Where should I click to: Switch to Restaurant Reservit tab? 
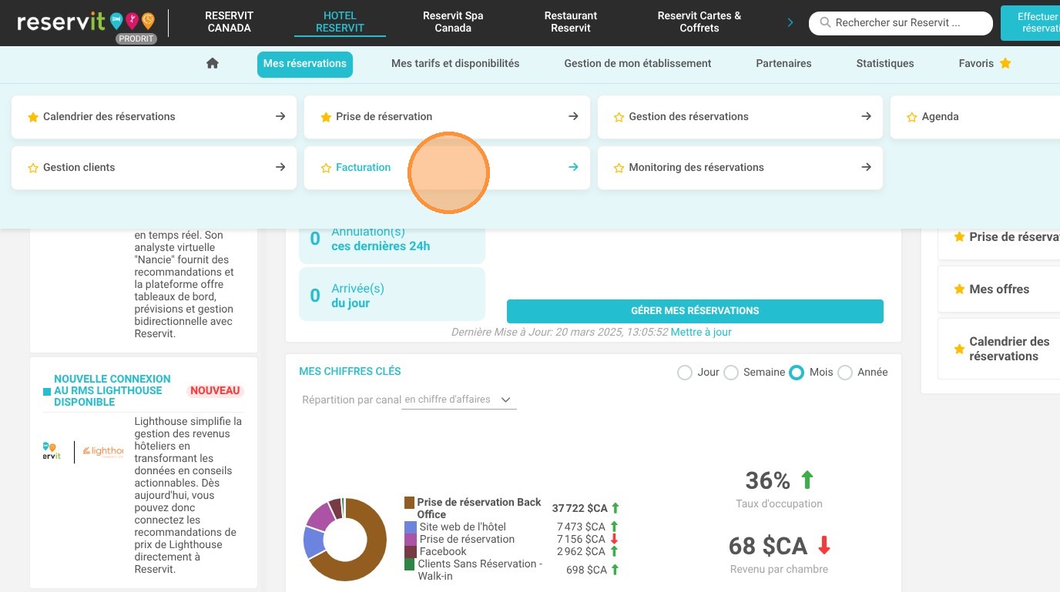pos(571,22)
